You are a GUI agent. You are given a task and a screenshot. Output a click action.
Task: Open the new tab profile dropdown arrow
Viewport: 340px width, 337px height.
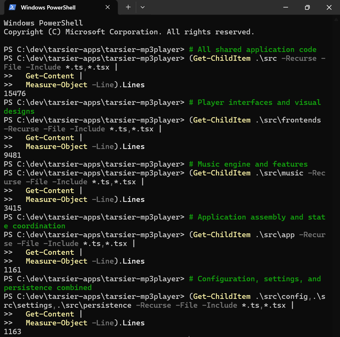[143, 7]
